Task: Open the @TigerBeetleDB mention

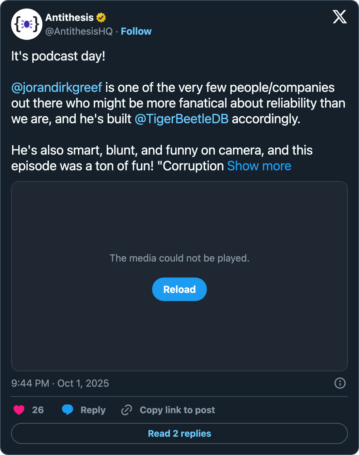Action: pyautogui.click(x=181, y=119)
